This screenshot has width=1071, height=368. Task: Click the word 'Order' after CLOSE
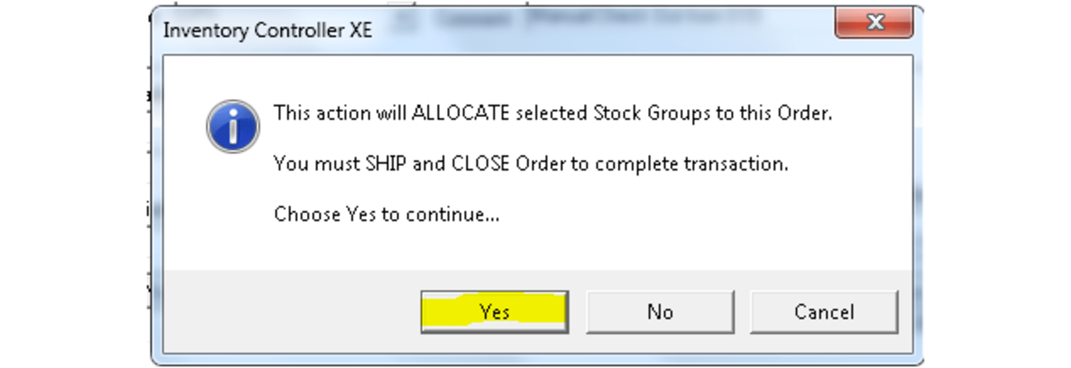[x=540, y=164]
